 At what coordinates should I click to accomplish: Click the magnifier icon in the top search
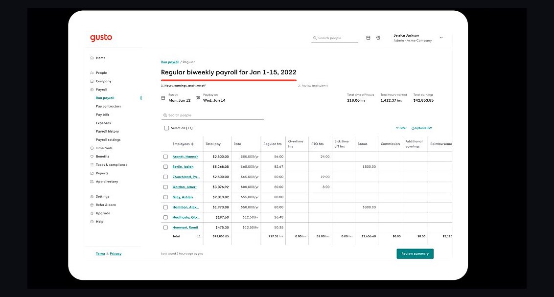(x=315, y=38)
